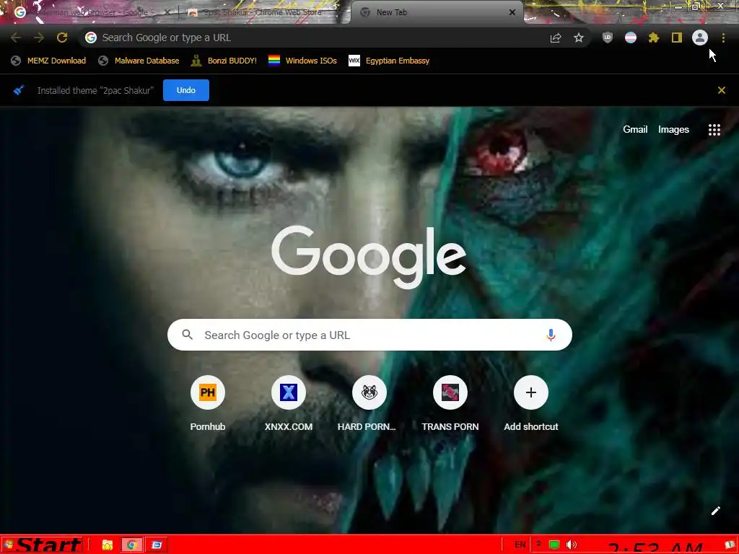Go forward to the next page
This screenshot has width=739, height=554.
coord(39,38)
